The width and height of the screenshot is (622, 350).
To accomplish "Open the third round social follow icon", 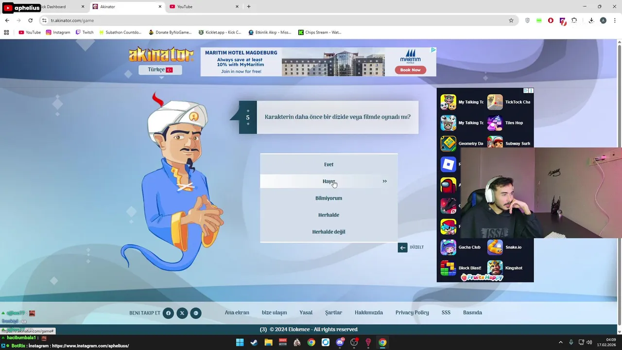I will pyautogui.click(x=196, y=313).
